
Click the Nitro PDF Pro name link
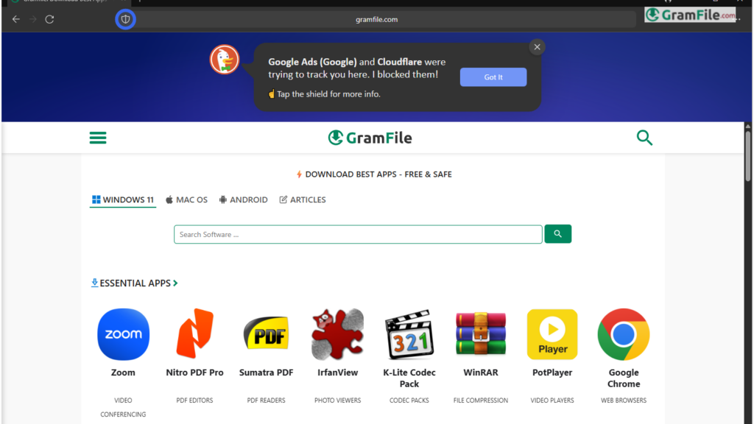(x=194, y=372)
